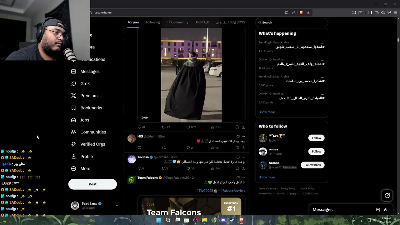400x225 pixels.
Task: Click Show more under What's happening
Action: click(x=267, y=112)
